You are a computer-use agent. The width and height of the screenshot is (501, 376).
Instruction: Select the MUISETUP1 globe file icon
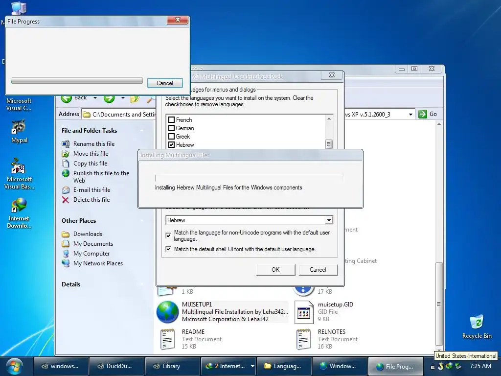point(167,312)
